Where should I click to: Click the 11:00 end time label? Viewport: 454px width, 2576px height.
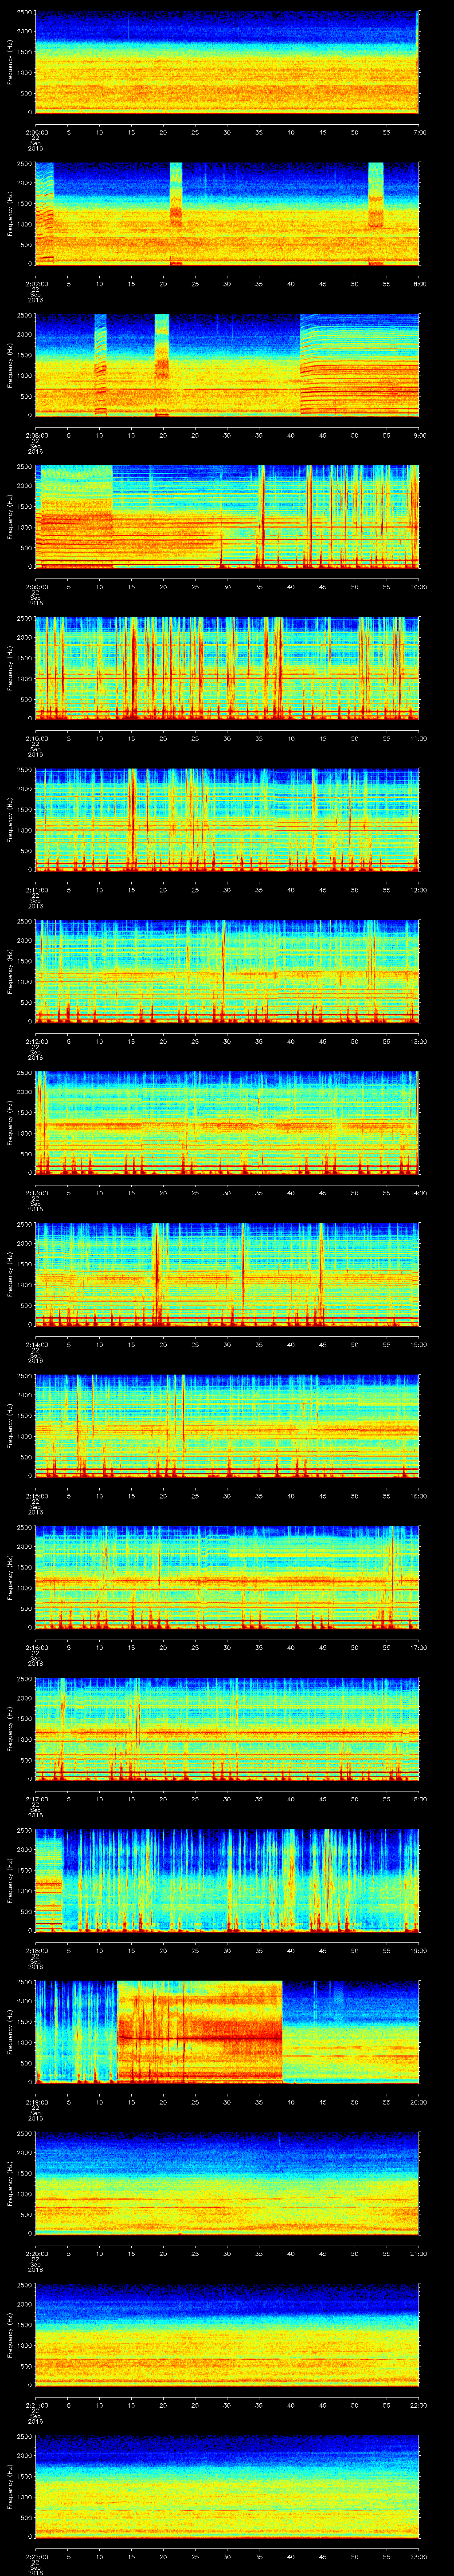click(418, 738)
